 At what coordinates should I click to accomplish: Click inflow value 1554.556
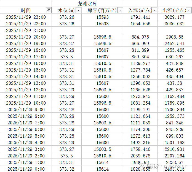tap(140, 23)
